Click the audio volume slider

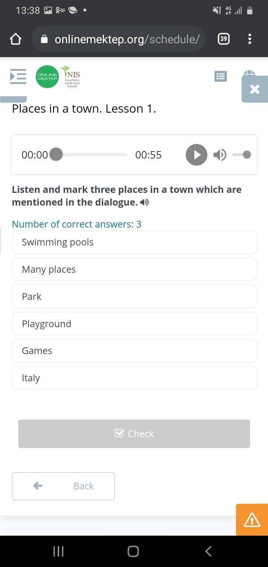coord(242,155)
